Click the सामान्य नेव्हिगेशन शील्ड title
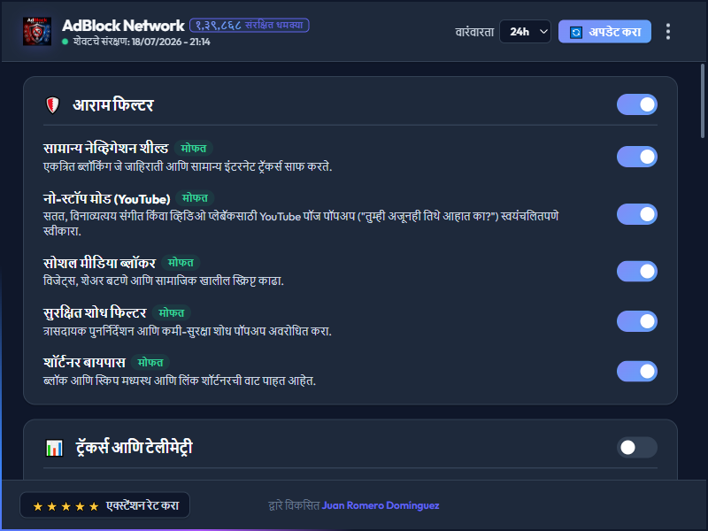 (x=105, y=148)
